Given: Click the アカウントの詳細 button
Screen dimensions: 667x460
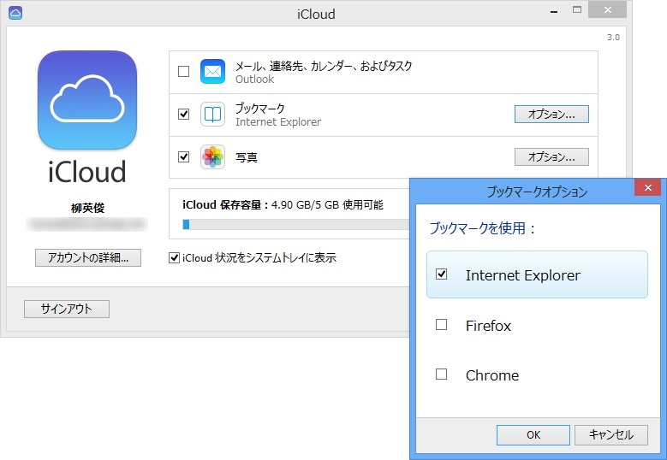Looking at the screenshot, I should point(88,258).
